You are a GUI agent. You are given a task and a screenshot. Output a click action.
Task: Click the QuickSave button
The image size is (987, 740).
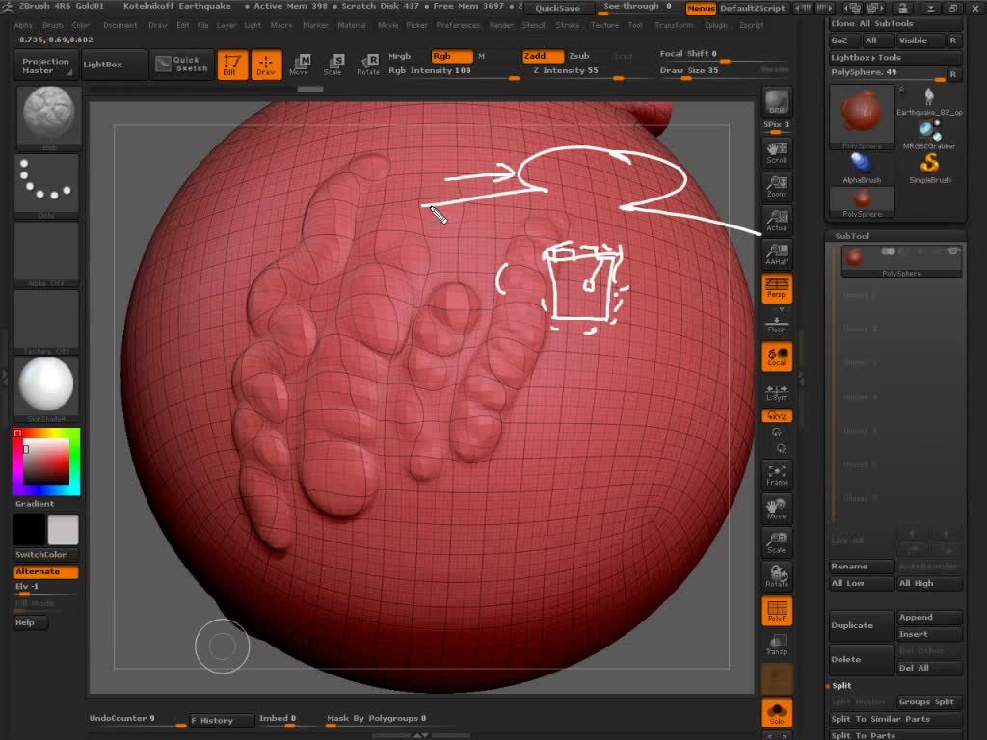pos(557,8)
